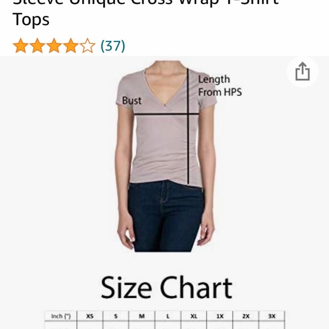Select the M column header in size chart

click(x=142, y=316)
